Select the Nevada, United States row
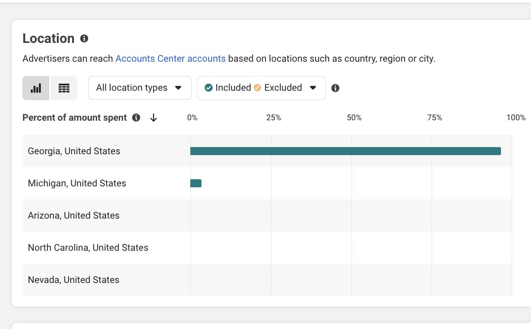531x329 pixels. tap(267, 280)
